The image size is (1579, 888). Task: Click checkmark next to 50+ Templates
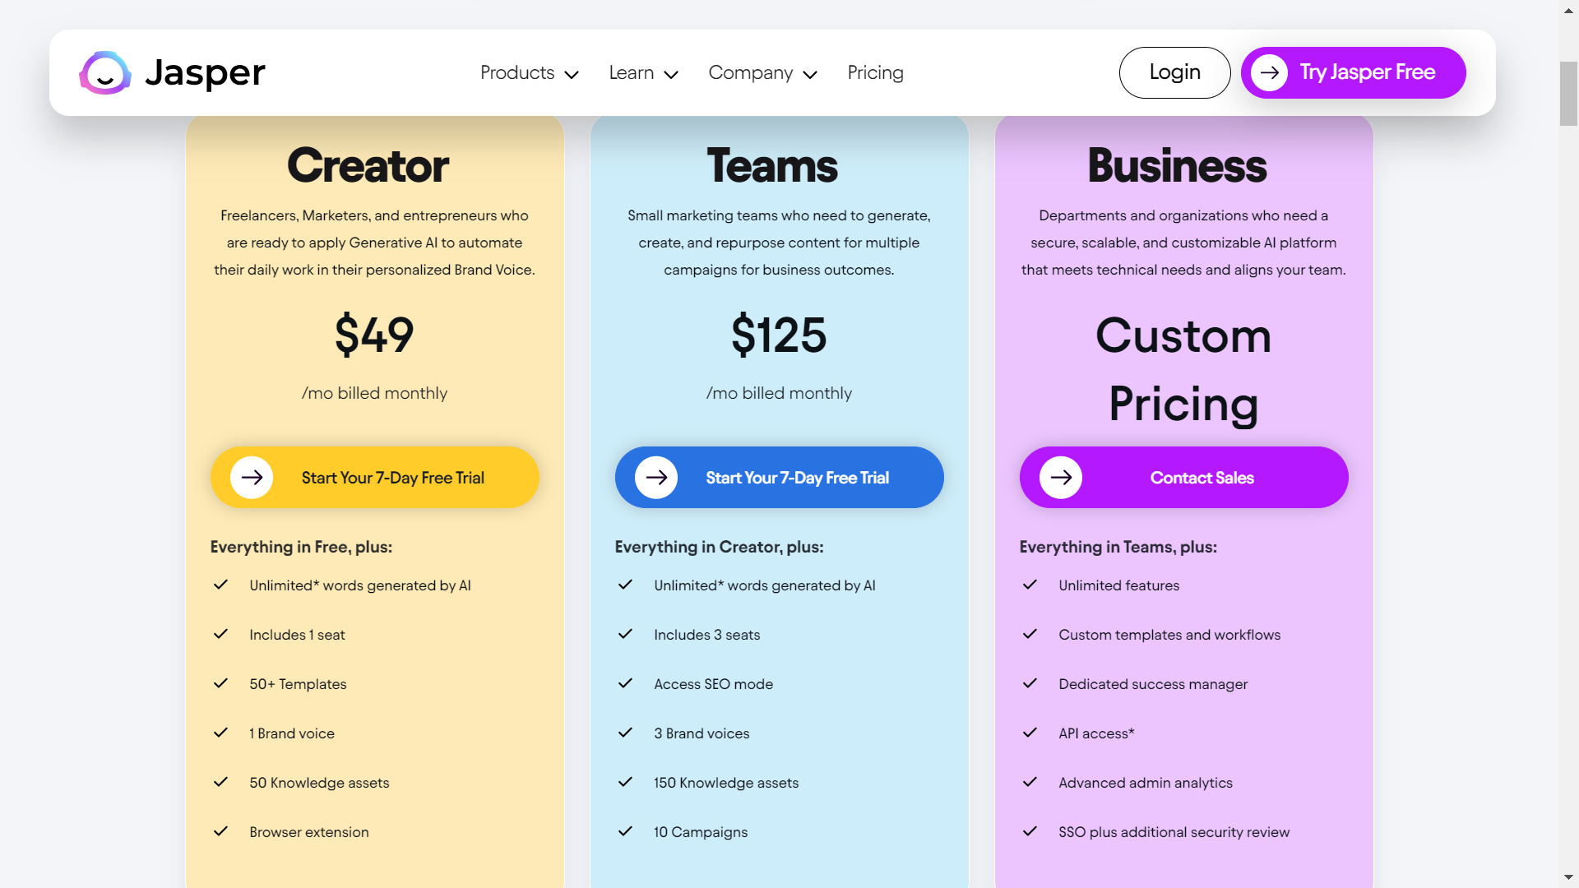220,683
